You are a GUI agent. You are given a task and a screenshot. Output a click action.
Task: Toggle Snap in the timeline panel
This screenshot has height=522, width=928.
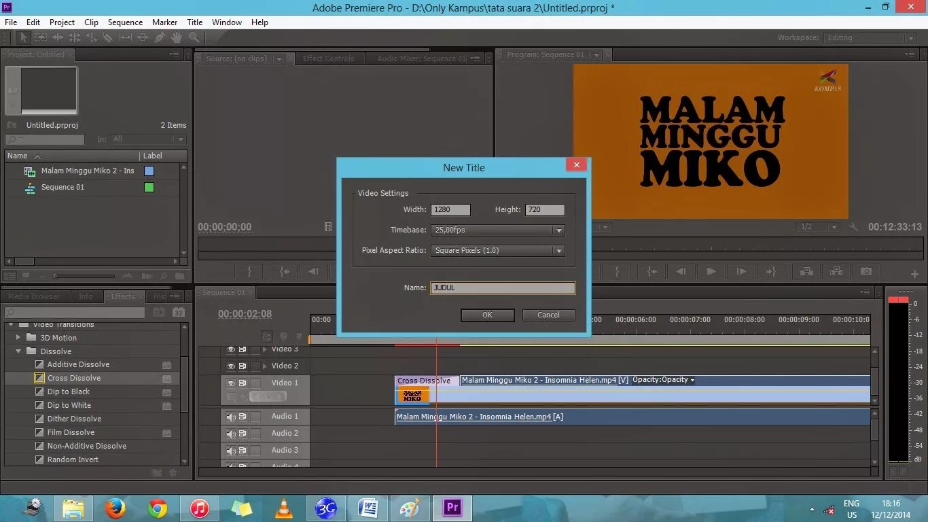click(x=267, y=336)
